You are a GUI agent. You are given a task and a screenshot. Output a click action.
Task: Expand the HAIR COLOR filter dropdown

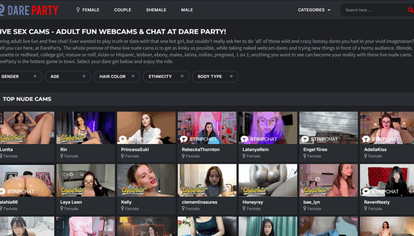(117, 76)
